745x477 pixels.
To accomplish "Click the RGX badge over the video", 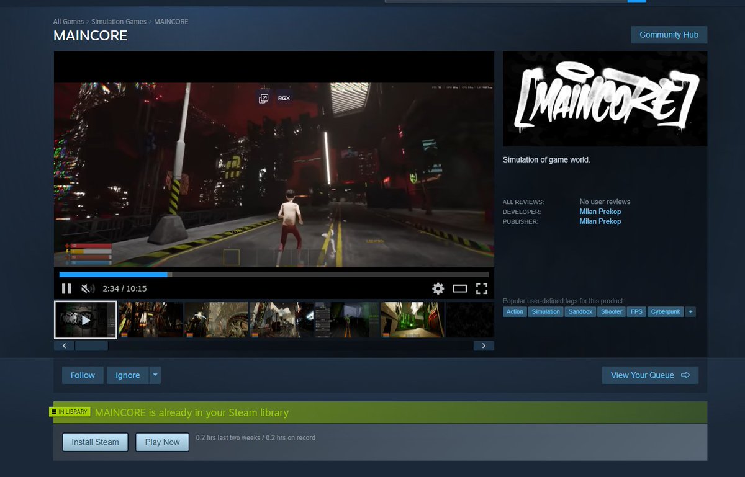I will coord(284,98).
